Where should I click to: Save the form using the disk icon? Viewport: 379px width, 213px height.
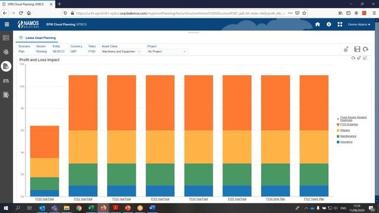[357, 49]
